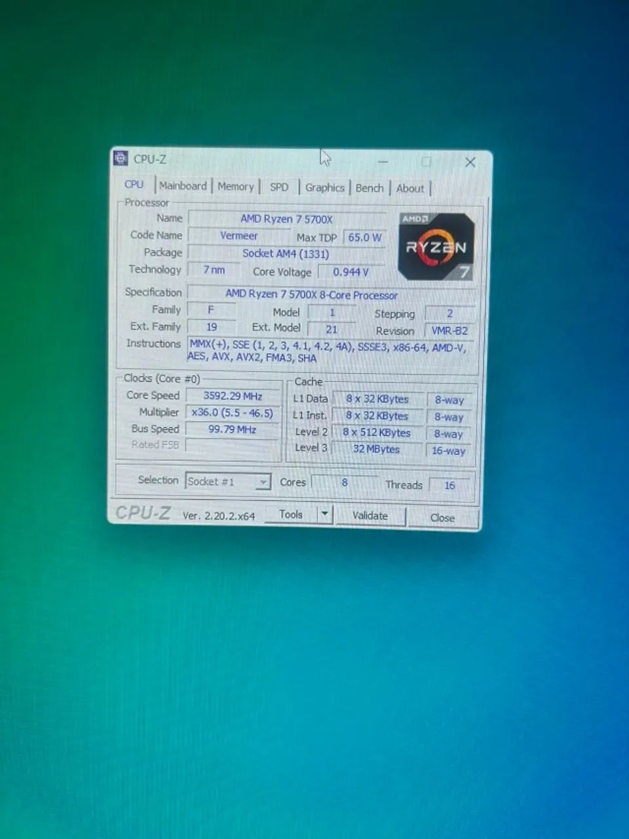Click the L1 Data 8-way associativity value
The width and height of the screenshot is (629, 839).
pos(449,400)
